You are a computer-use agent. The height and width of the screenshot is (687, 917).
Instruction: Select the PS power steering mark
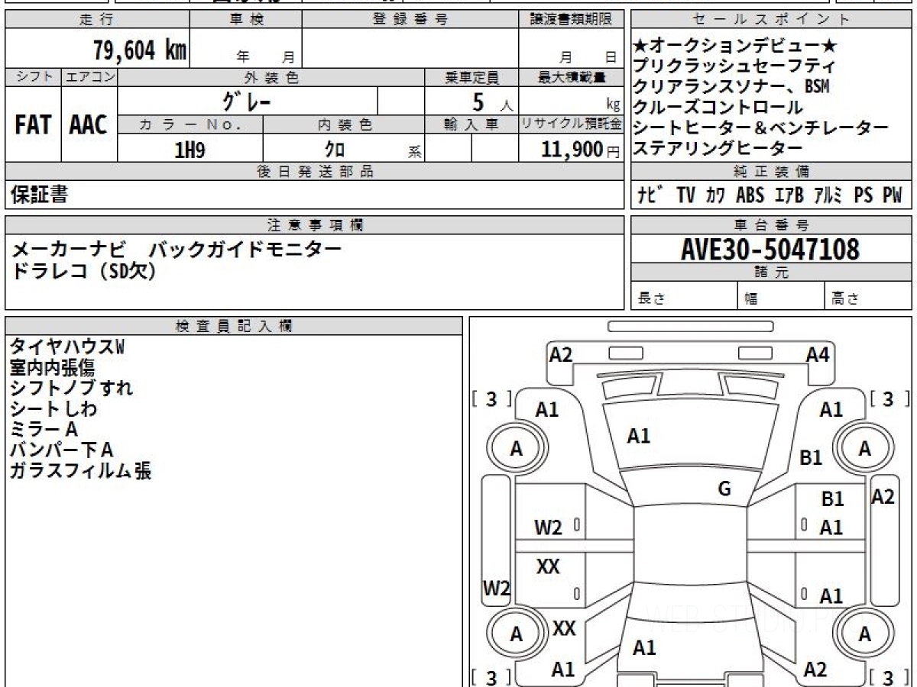pyautogui.click(x=864, y=195)
